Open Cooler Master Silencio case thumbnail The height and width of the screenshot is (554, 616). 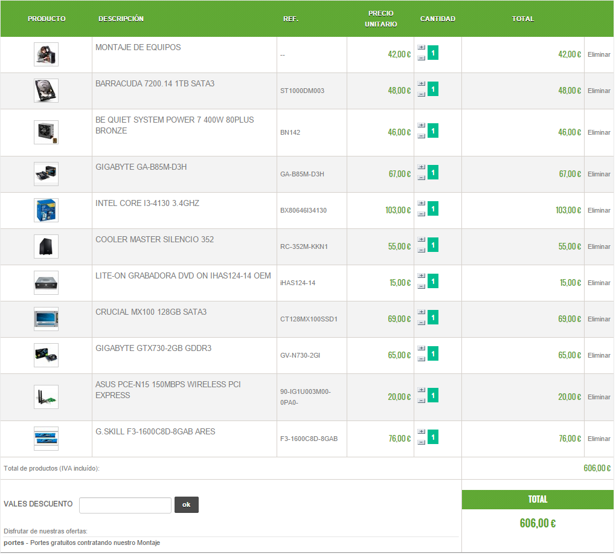click(x=46, y=246)
